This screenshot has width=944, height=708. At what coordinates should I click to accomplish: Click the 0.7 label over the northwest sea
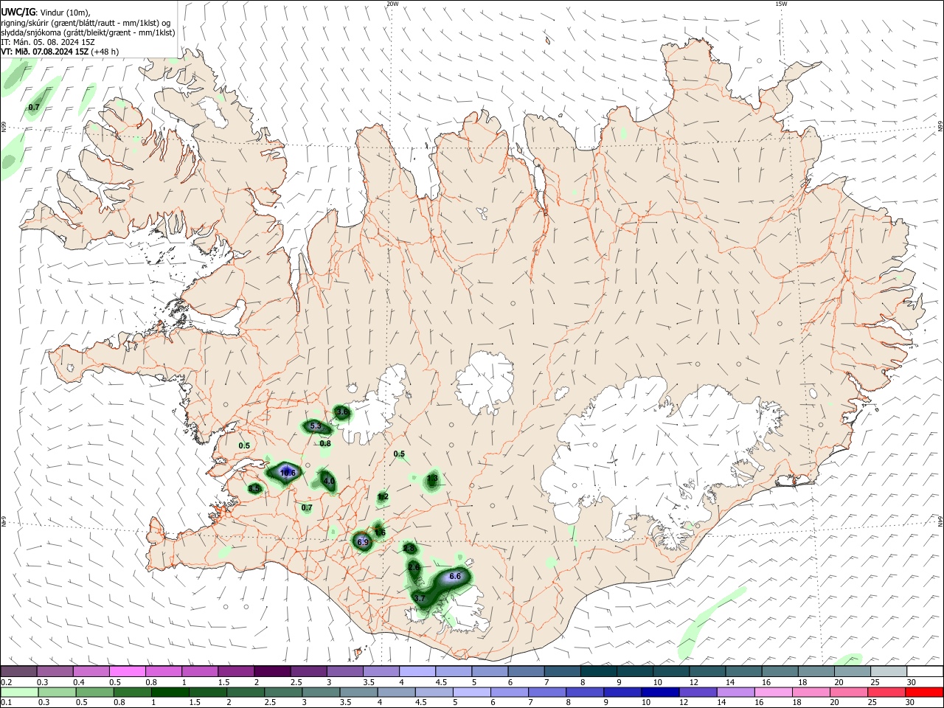tap(34, 108)
